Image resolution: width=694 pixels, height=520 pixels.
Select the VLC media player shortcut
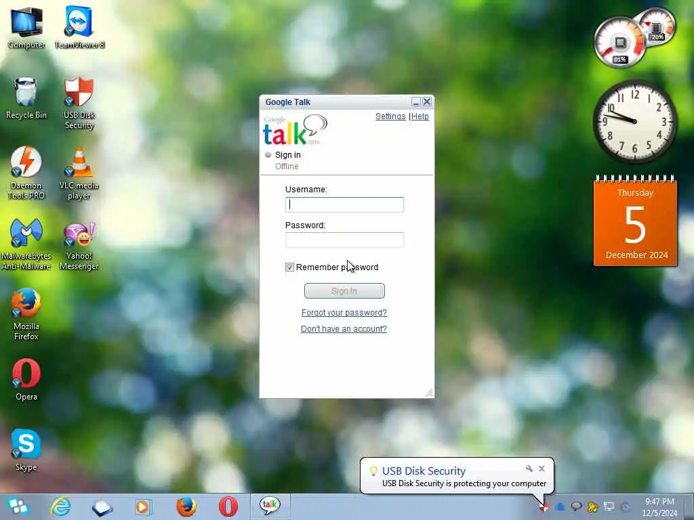point(79,173)
